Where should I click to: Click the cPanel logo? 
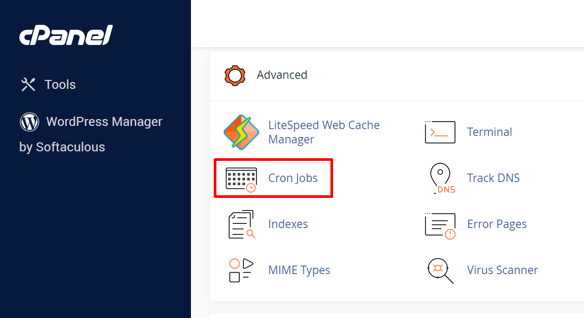click(66, 35)
